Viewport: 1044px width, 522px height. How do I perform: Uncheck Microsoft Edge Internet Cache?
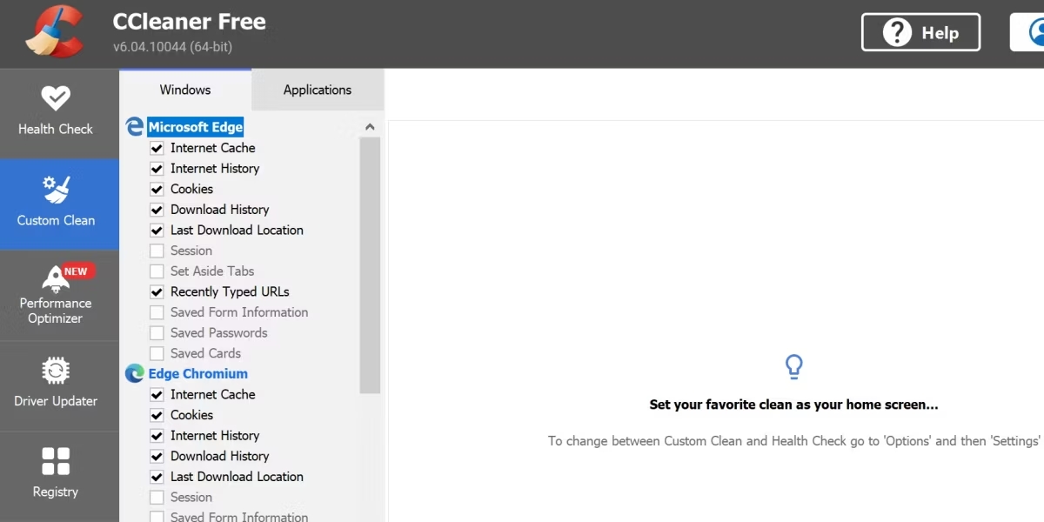click(x=157, y=149)
